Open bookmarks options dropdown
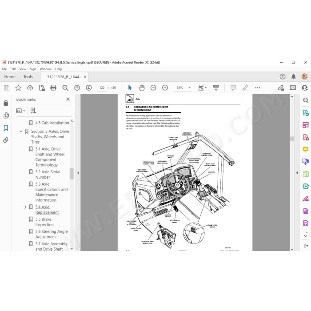The height and width of the screenshot is (311, 311). pyautogui.click(x=20, y=111)
